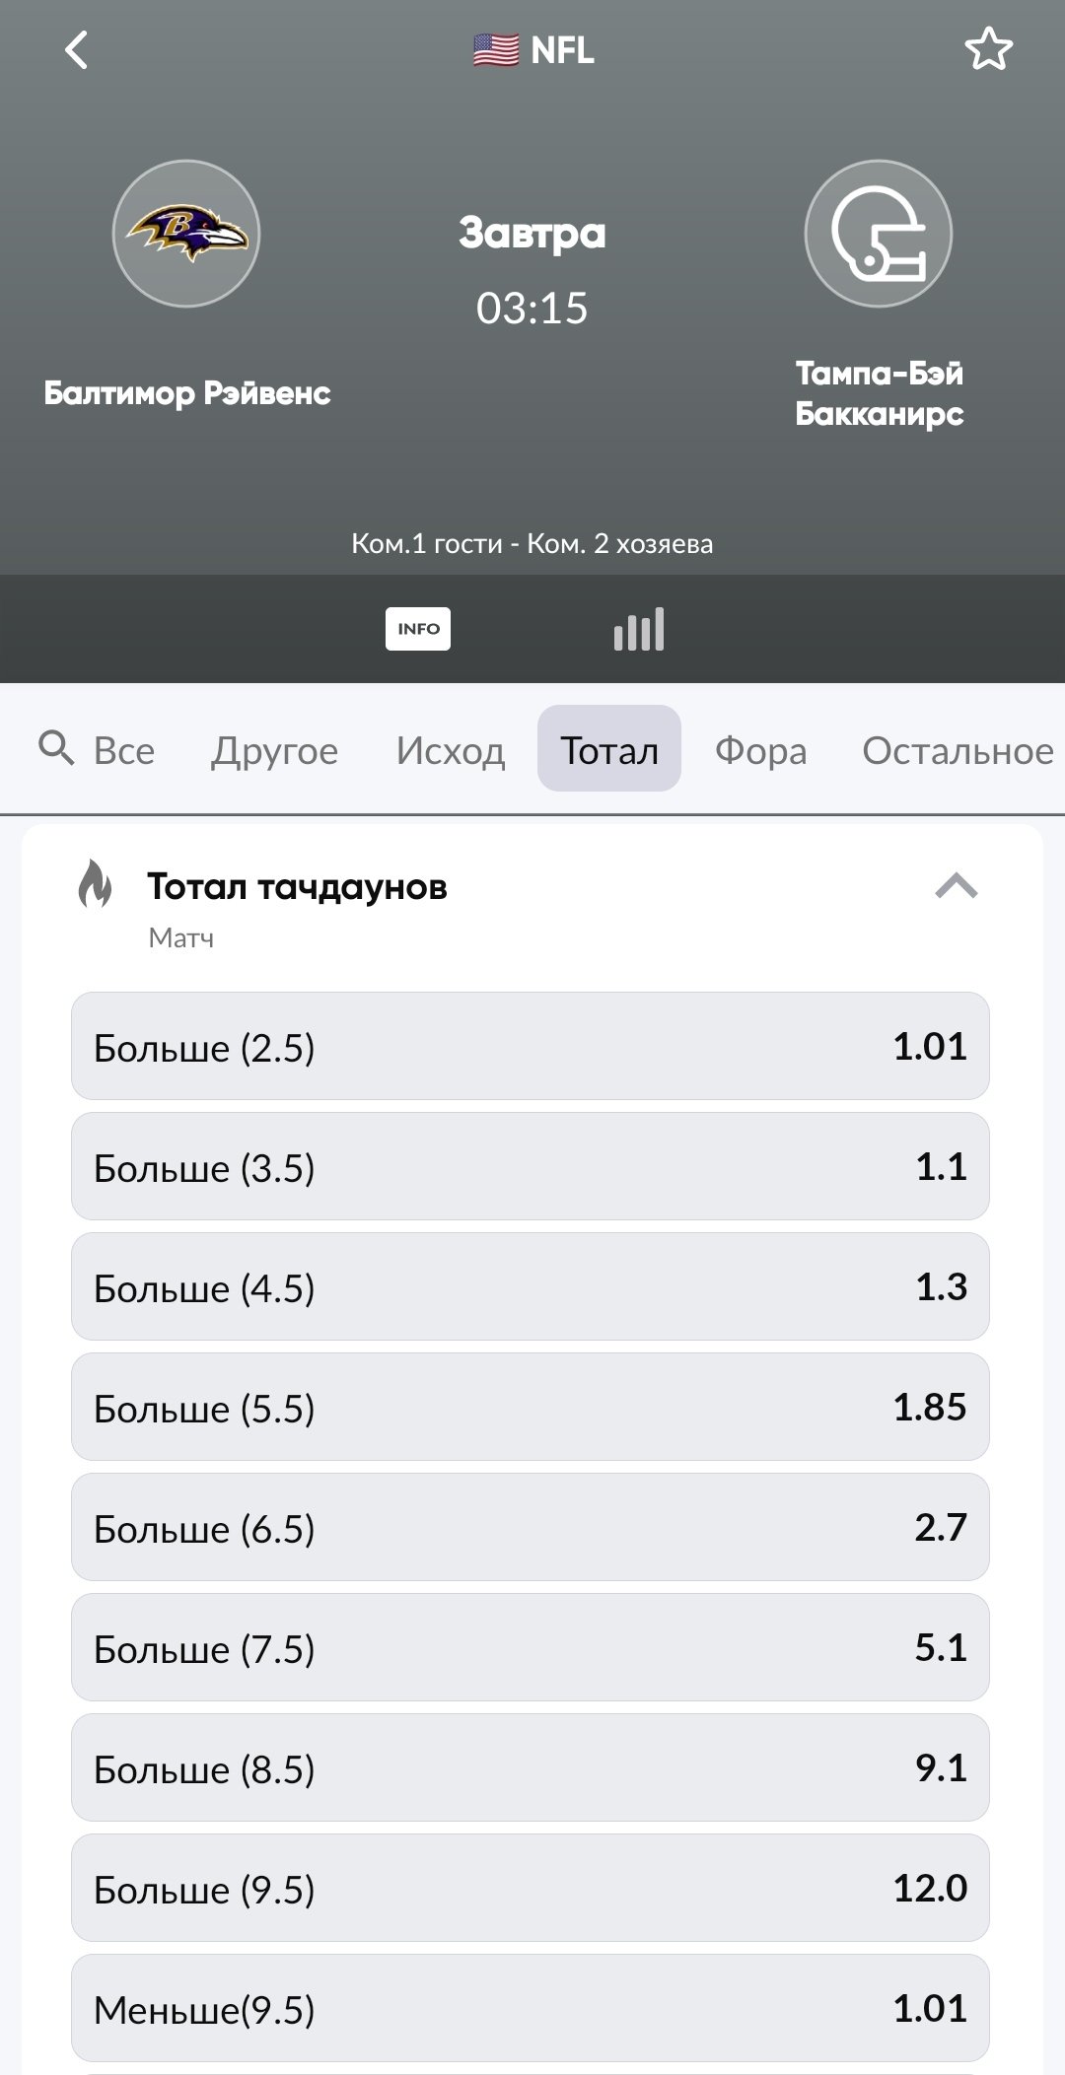Add match to favorites with star icon
Viewport: 1065px width, 2075px height.
[988, 50]
